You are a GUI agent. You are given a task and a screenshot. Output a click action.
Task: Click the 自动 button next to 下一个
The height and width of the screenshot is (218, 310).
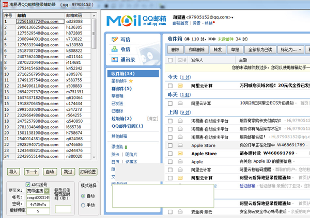tap(50, 172)
